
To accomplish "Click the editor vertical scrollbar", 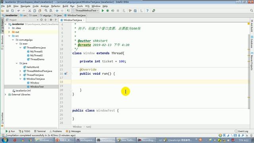I will click(249, 71).
